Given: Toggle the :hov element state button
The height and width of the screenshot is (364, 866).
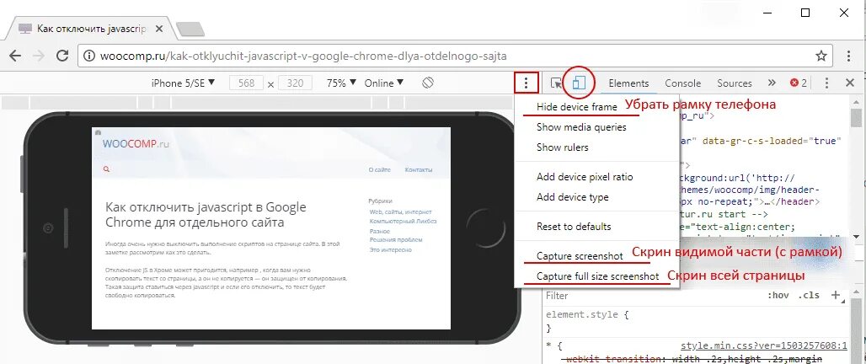Looking at the screenshot, I should click(778, 296).
